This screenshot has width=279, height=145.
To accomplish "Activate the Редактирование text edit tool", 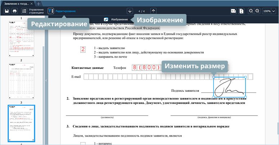I will 51,11.
